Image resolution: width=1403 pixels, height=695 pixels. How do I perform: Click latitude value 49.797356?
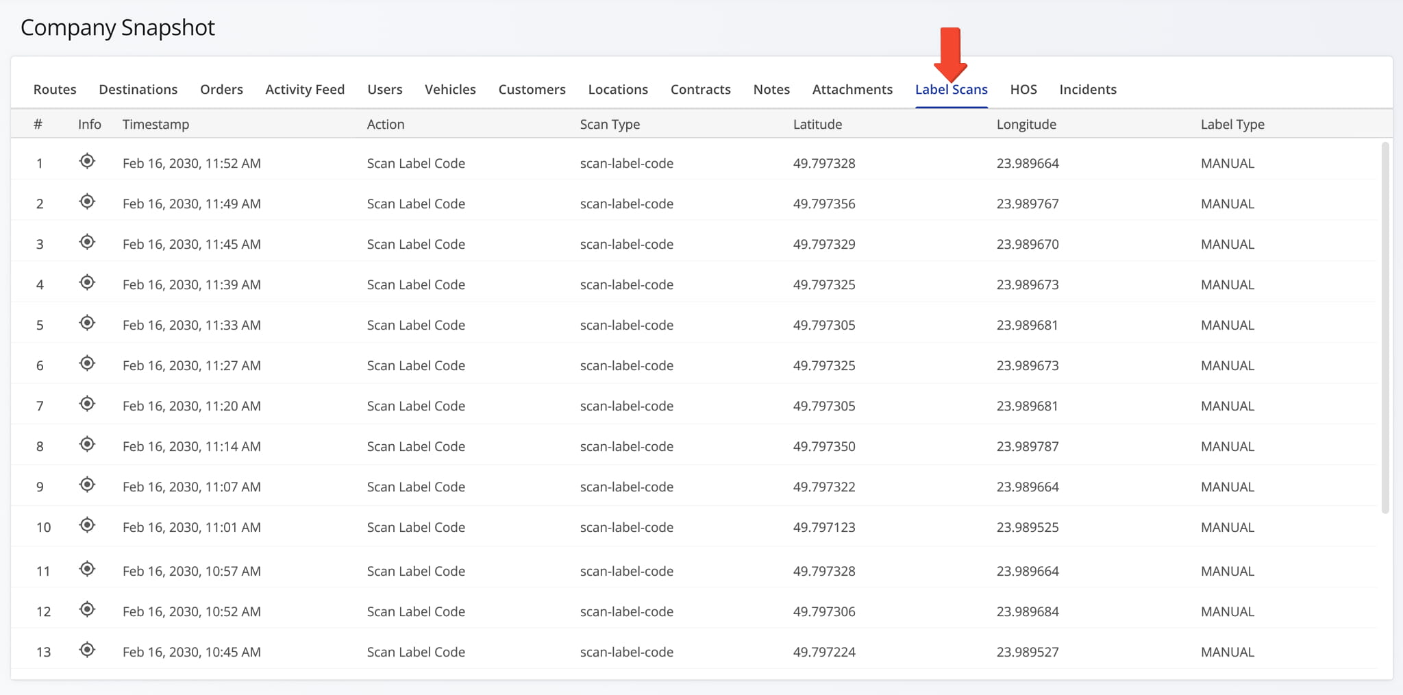[824, 204]
